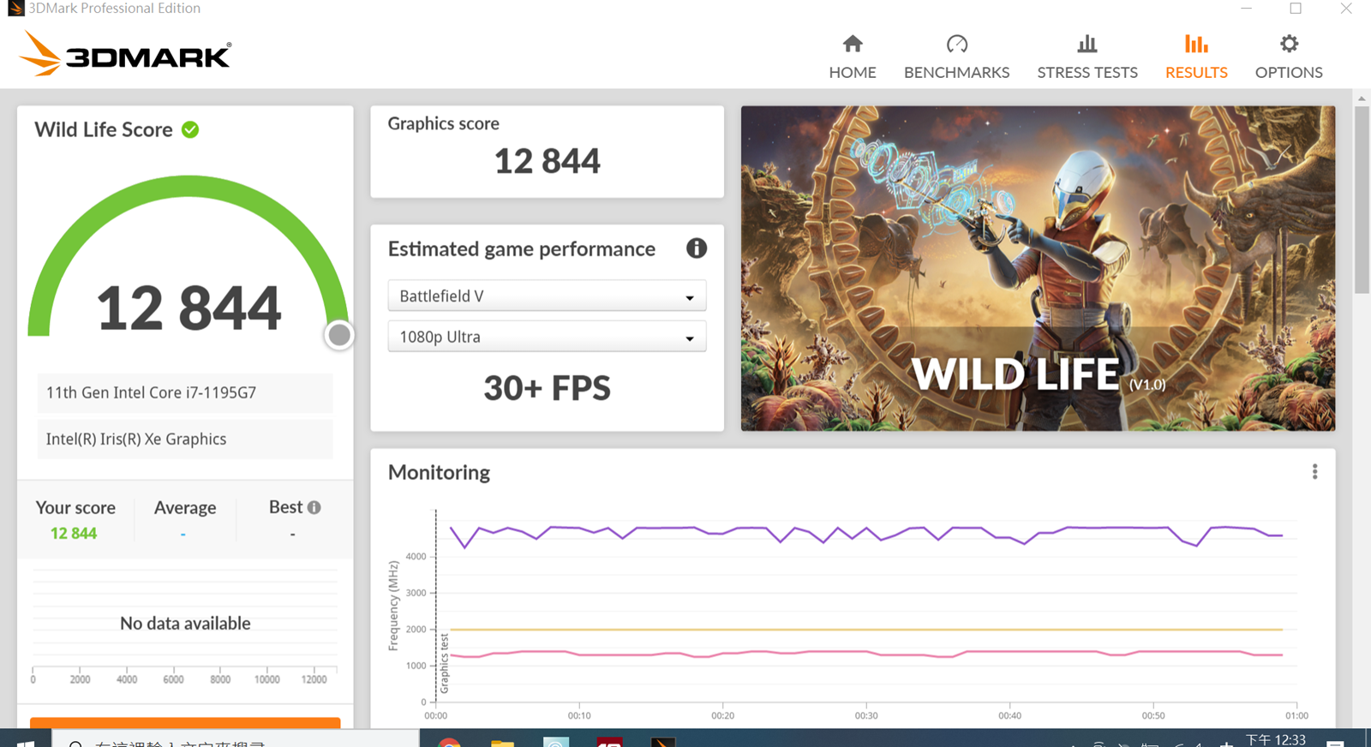Click the Estimated game performance info icon
This screenshot has width=1371, height=747.
click(x=696, y=248)
